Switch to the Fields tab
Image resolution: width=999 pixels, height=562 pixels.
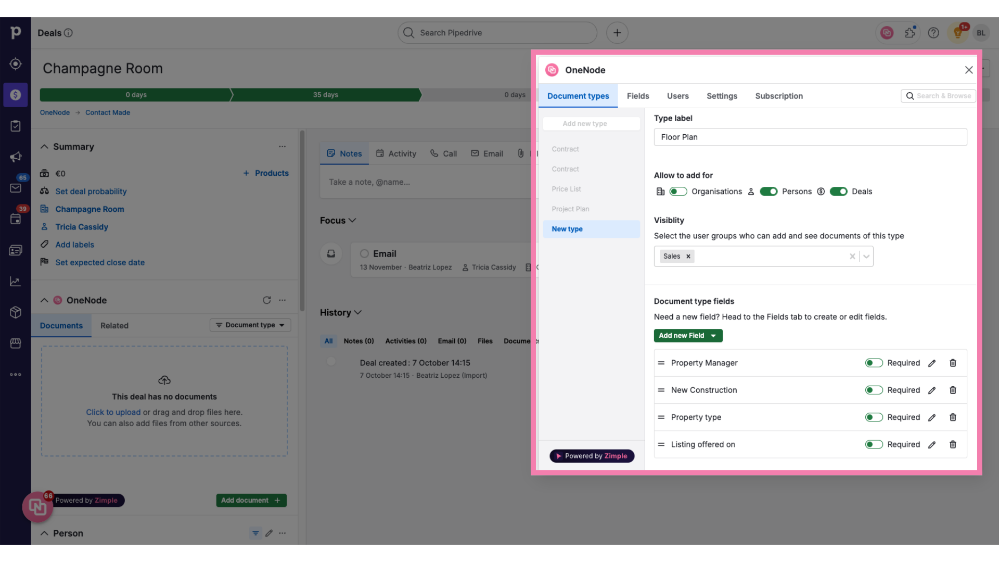(x=638, y=96)
